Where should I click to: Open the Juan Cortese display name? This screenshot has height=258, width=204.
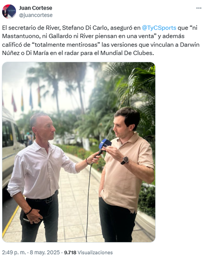[x=35, y=8]
